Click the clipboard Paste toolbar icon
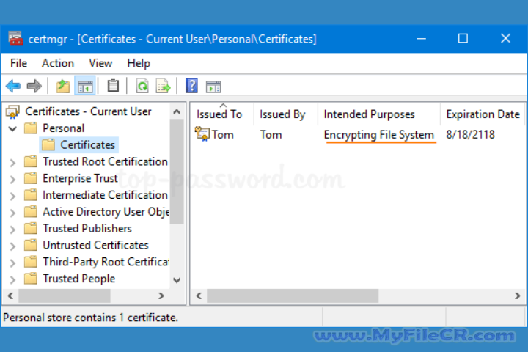 [113, 86]
